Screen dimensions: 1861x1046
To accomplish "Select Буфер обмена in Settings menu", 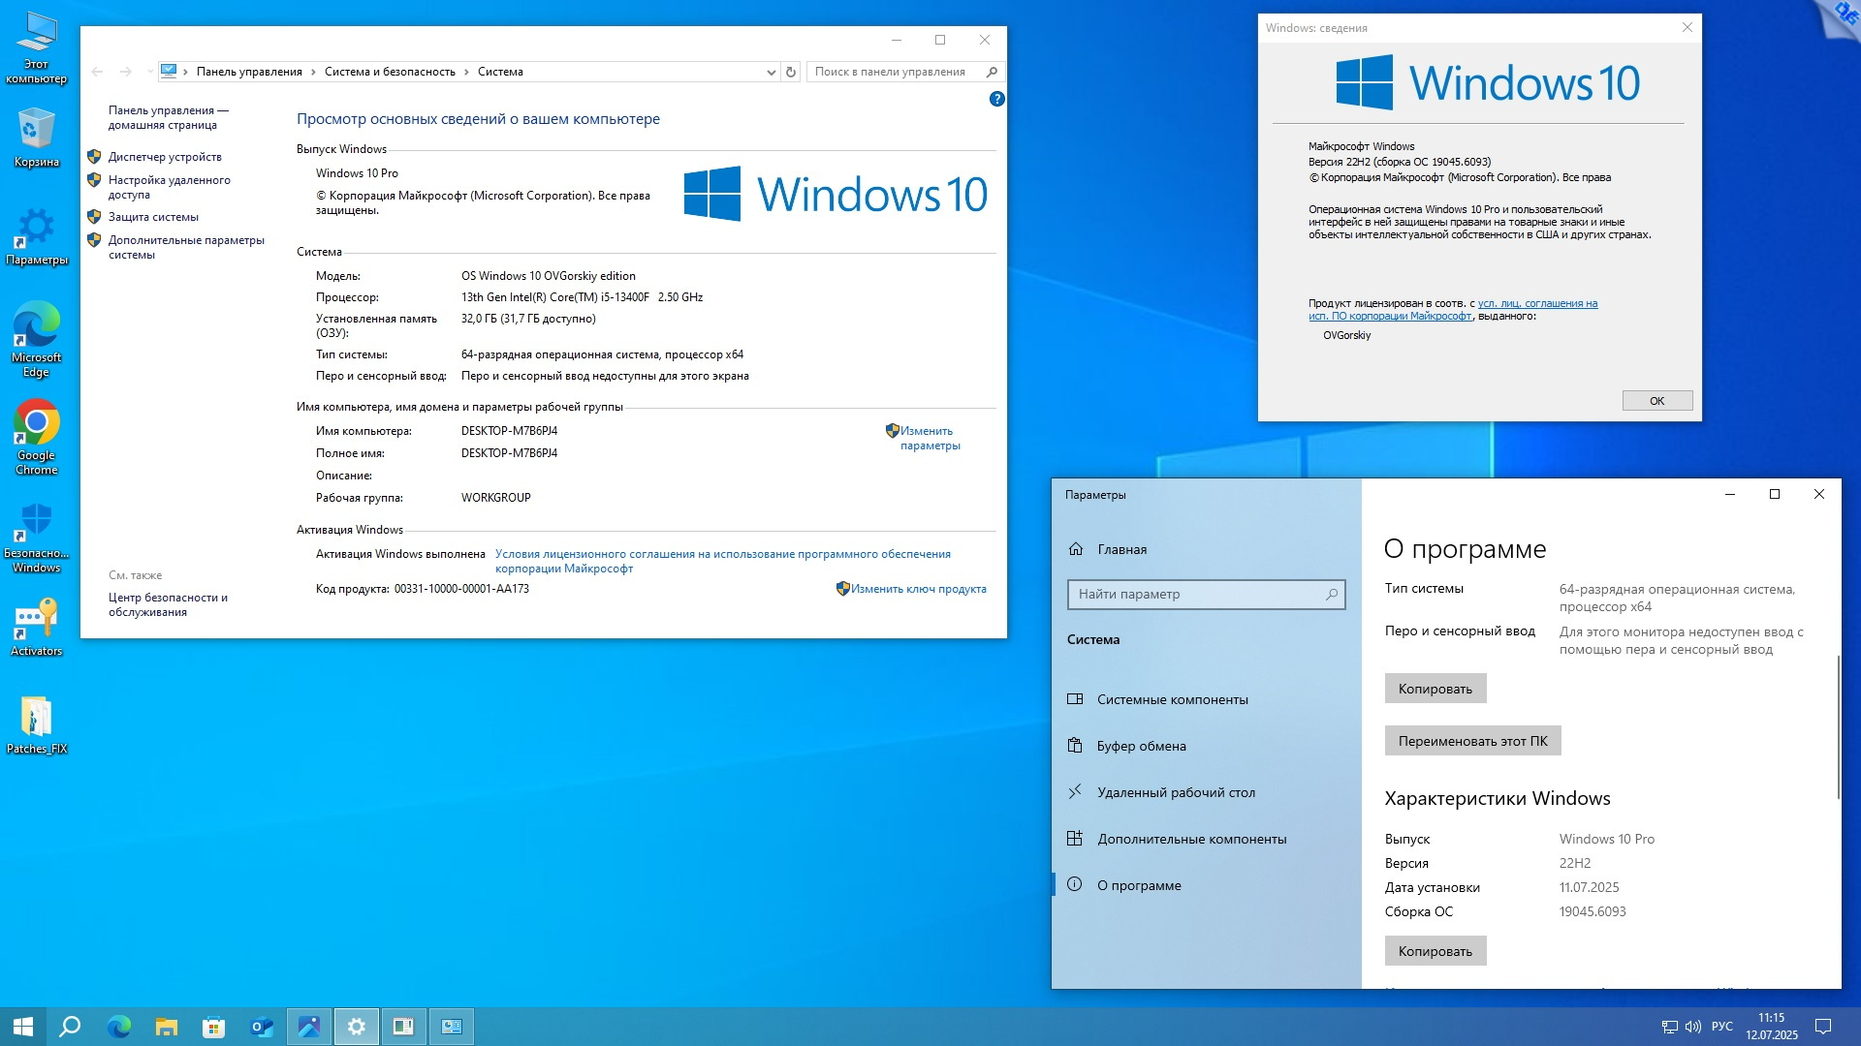I will 1141,746.
